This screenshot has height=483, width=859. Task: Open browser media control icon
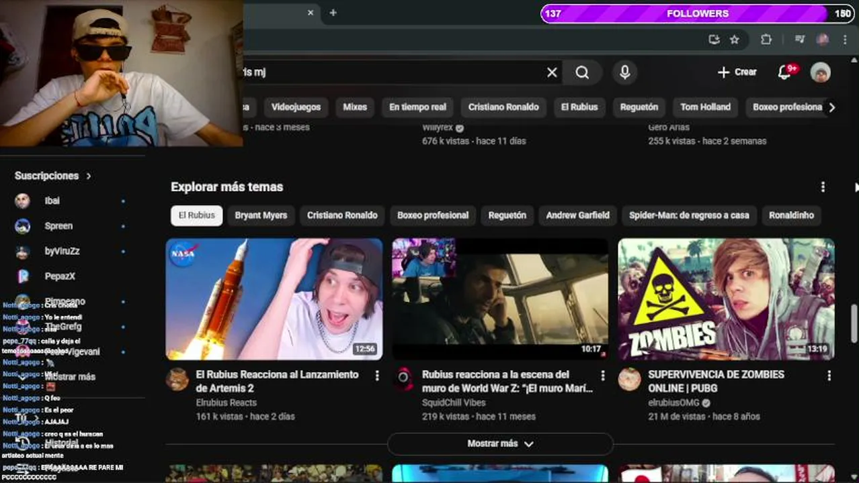(x=800, y=40)
